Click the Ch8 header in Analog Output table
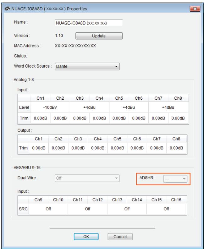Viewport: 204px width, 249px height. click(176, 139)
